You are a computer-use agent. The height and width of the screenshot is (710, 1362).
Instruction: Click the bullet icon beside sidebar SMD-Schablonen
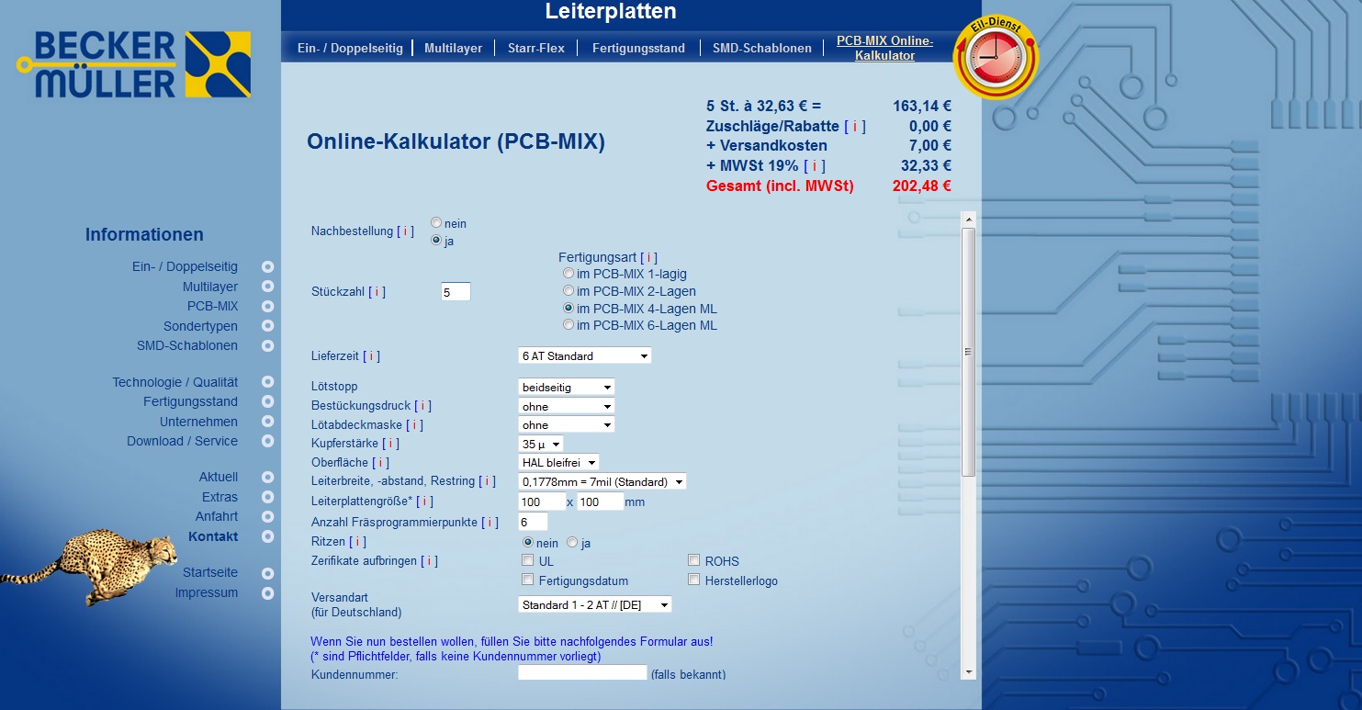click(267, 346)
